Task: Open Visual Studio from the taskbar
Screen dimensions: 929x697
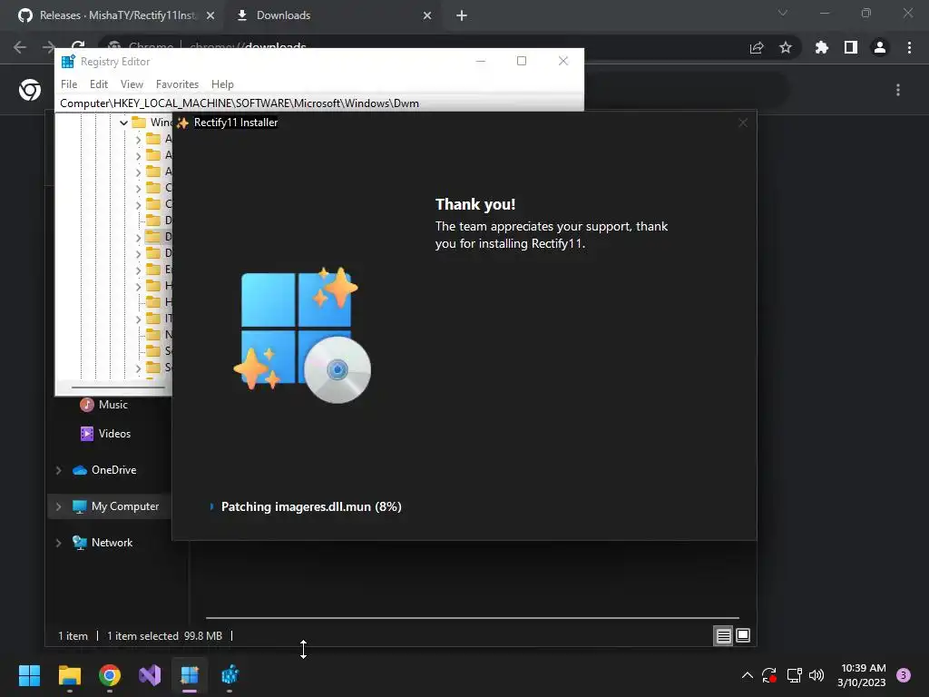Action: [150, 675]
